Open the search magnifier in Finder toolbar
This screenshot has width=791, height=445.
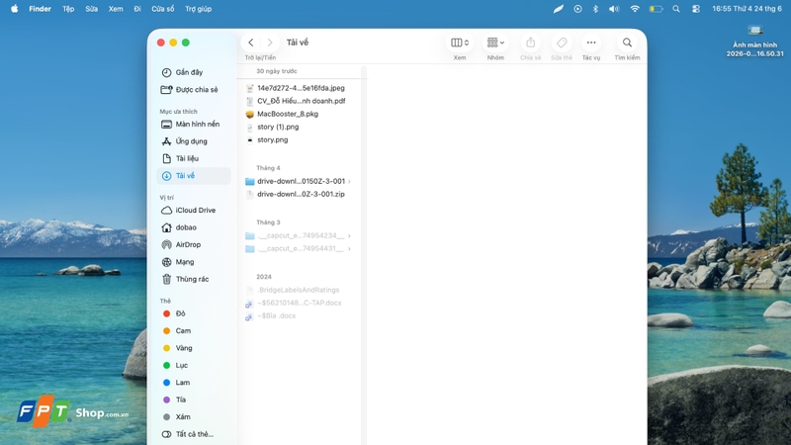[x=627, y=43]
